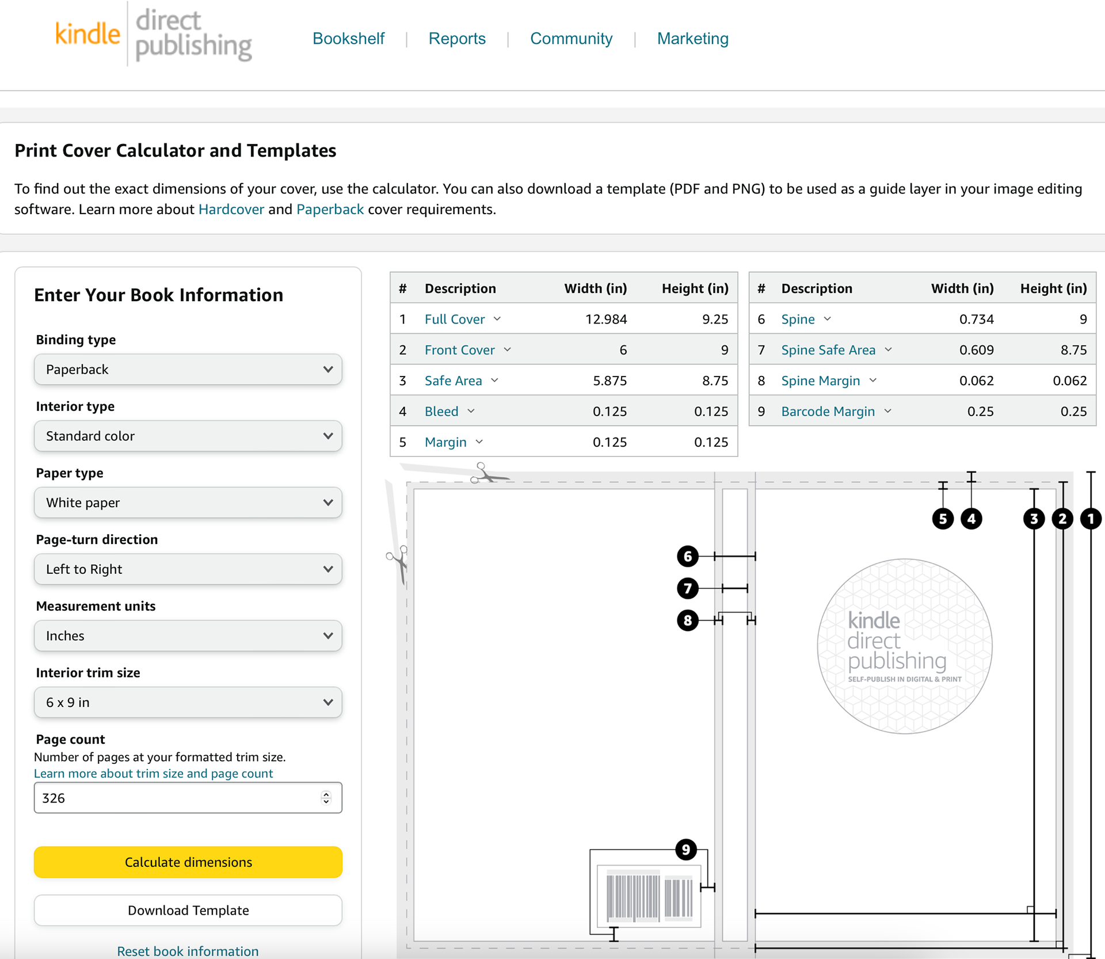Open the Page-turn direction dropdown
1105x959 pixels.
[188, 569]
